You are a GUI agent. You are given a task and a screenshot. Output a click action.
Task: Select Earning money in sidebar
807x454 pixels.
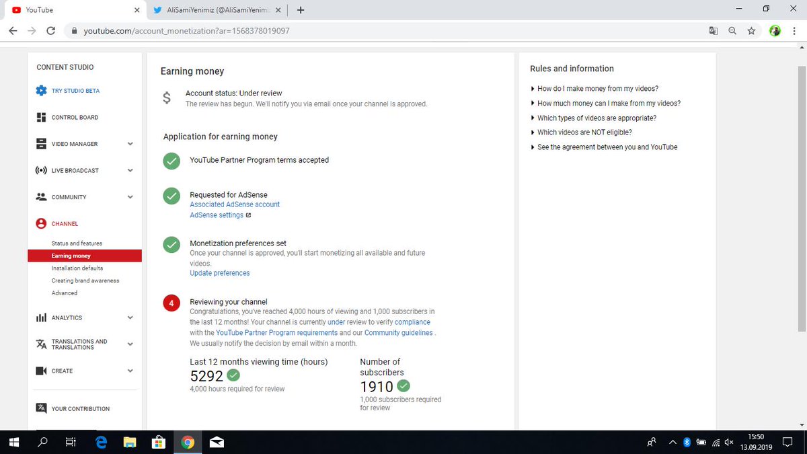(85, 256)
